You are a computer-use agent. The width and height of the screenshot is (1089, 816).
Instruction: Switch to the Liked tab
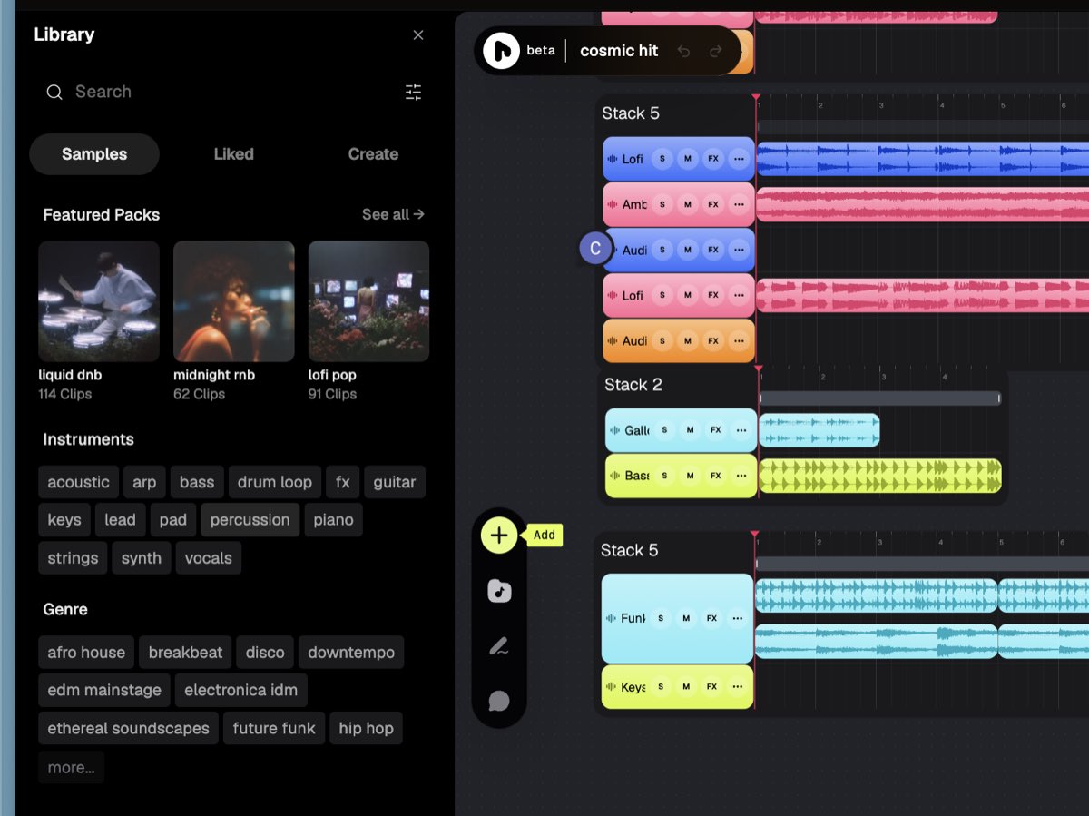233,154
